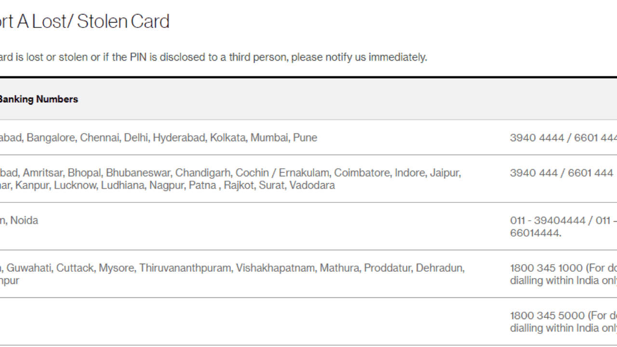Select the Banking Numbers table header
Image resolution: width=617 pixels, height=347 pixels.
39,99
